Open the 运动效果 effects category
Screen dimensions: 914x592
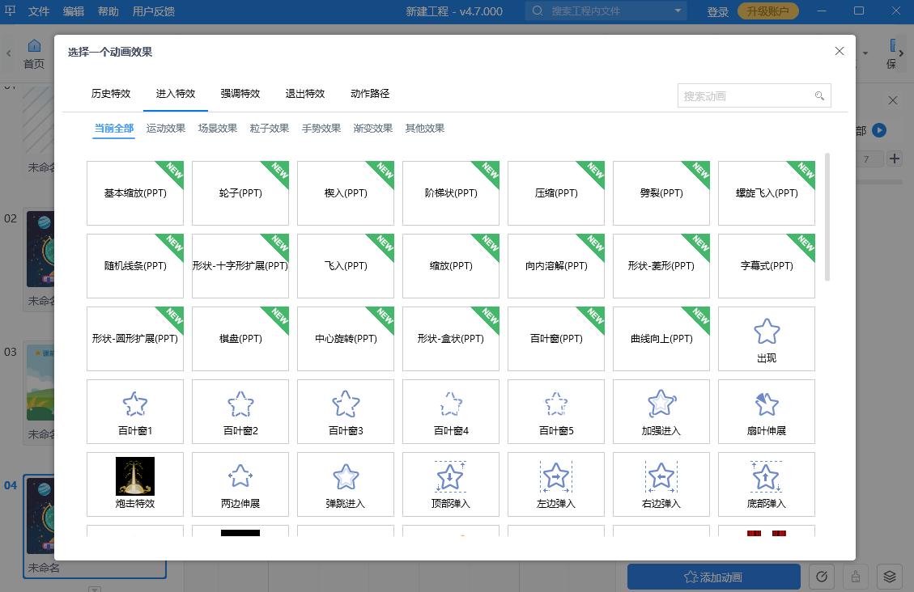(x=165, y=128)
